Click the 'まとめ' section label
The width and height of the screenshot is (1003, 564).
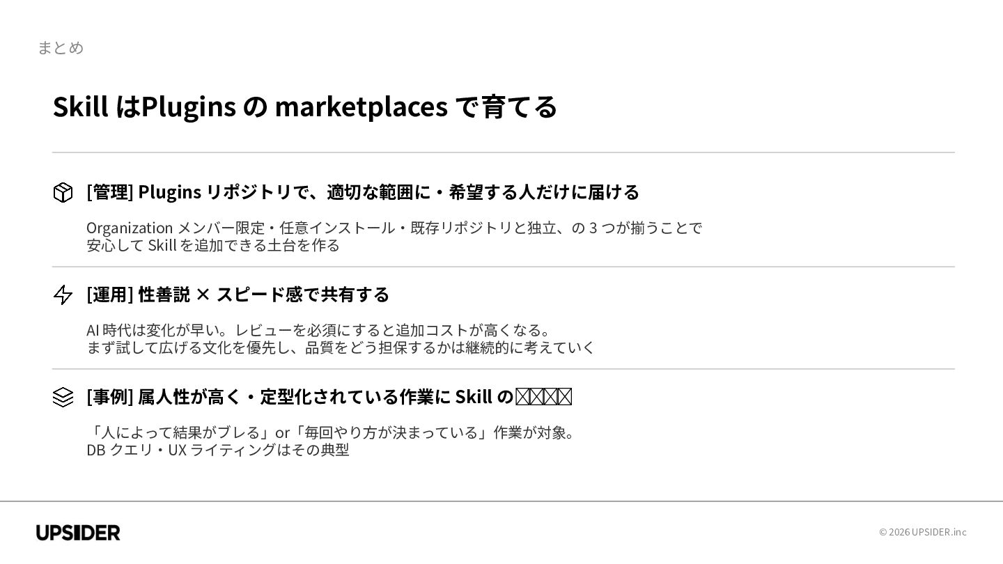pyautogui.click(x=61, y=47)
